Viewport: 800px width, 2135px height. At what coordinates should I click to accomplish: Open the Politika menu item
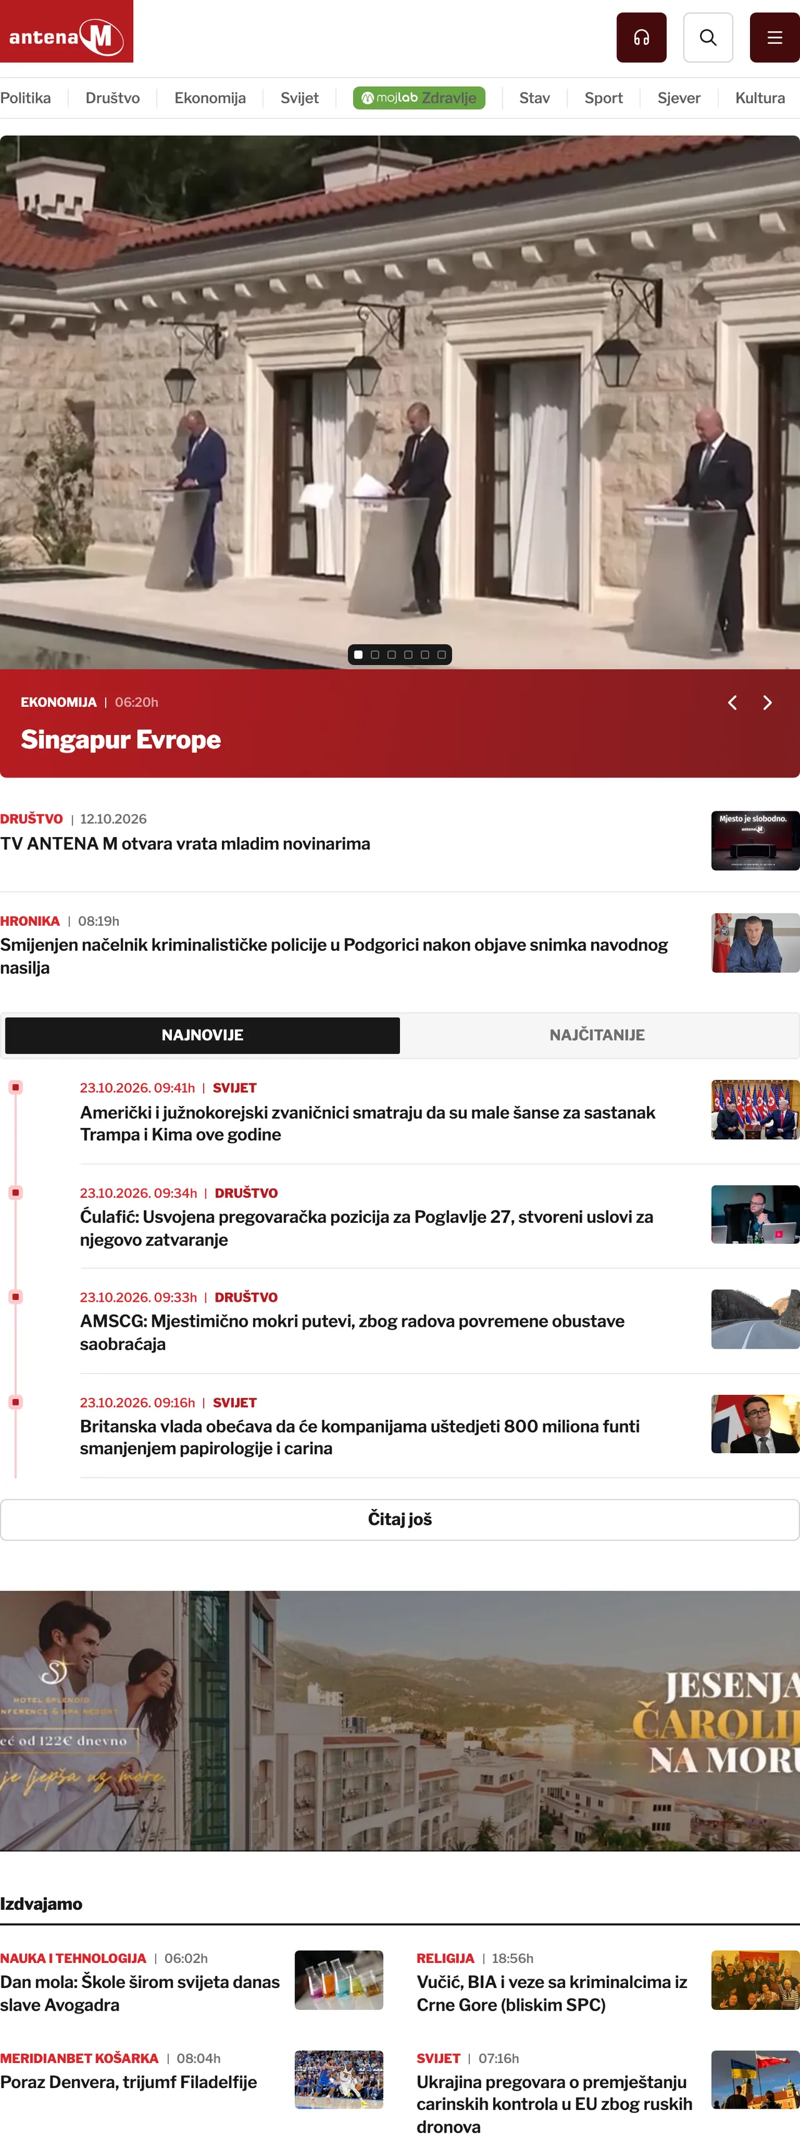click(x=26, y=98)
